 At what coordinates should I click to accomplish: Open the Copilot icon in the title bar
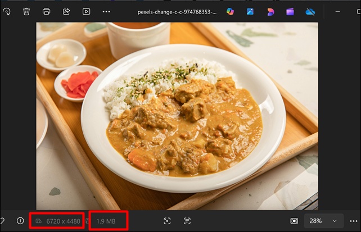tap(229, 11)
